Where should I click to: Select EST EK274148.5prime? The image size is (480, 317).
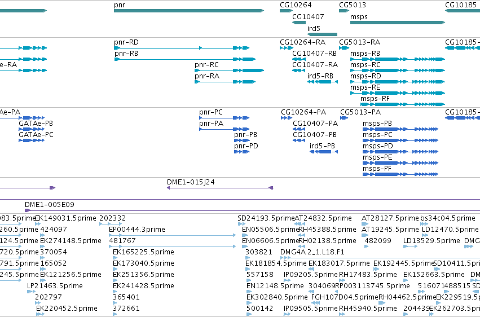[43, 246]
